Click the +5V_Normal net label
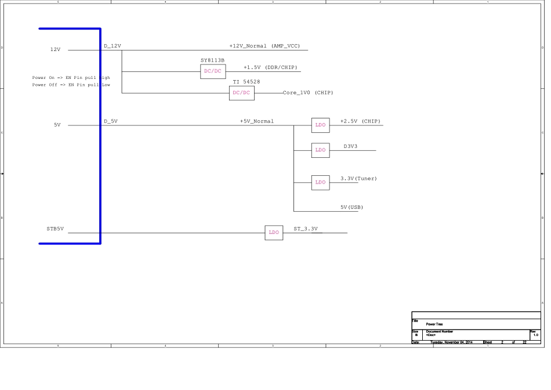 pos(256,121)
